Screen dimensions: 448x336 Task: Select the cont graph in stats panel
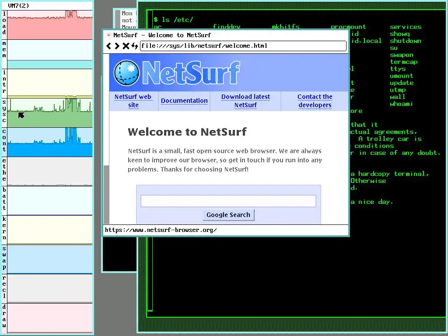tap(50, 142)
